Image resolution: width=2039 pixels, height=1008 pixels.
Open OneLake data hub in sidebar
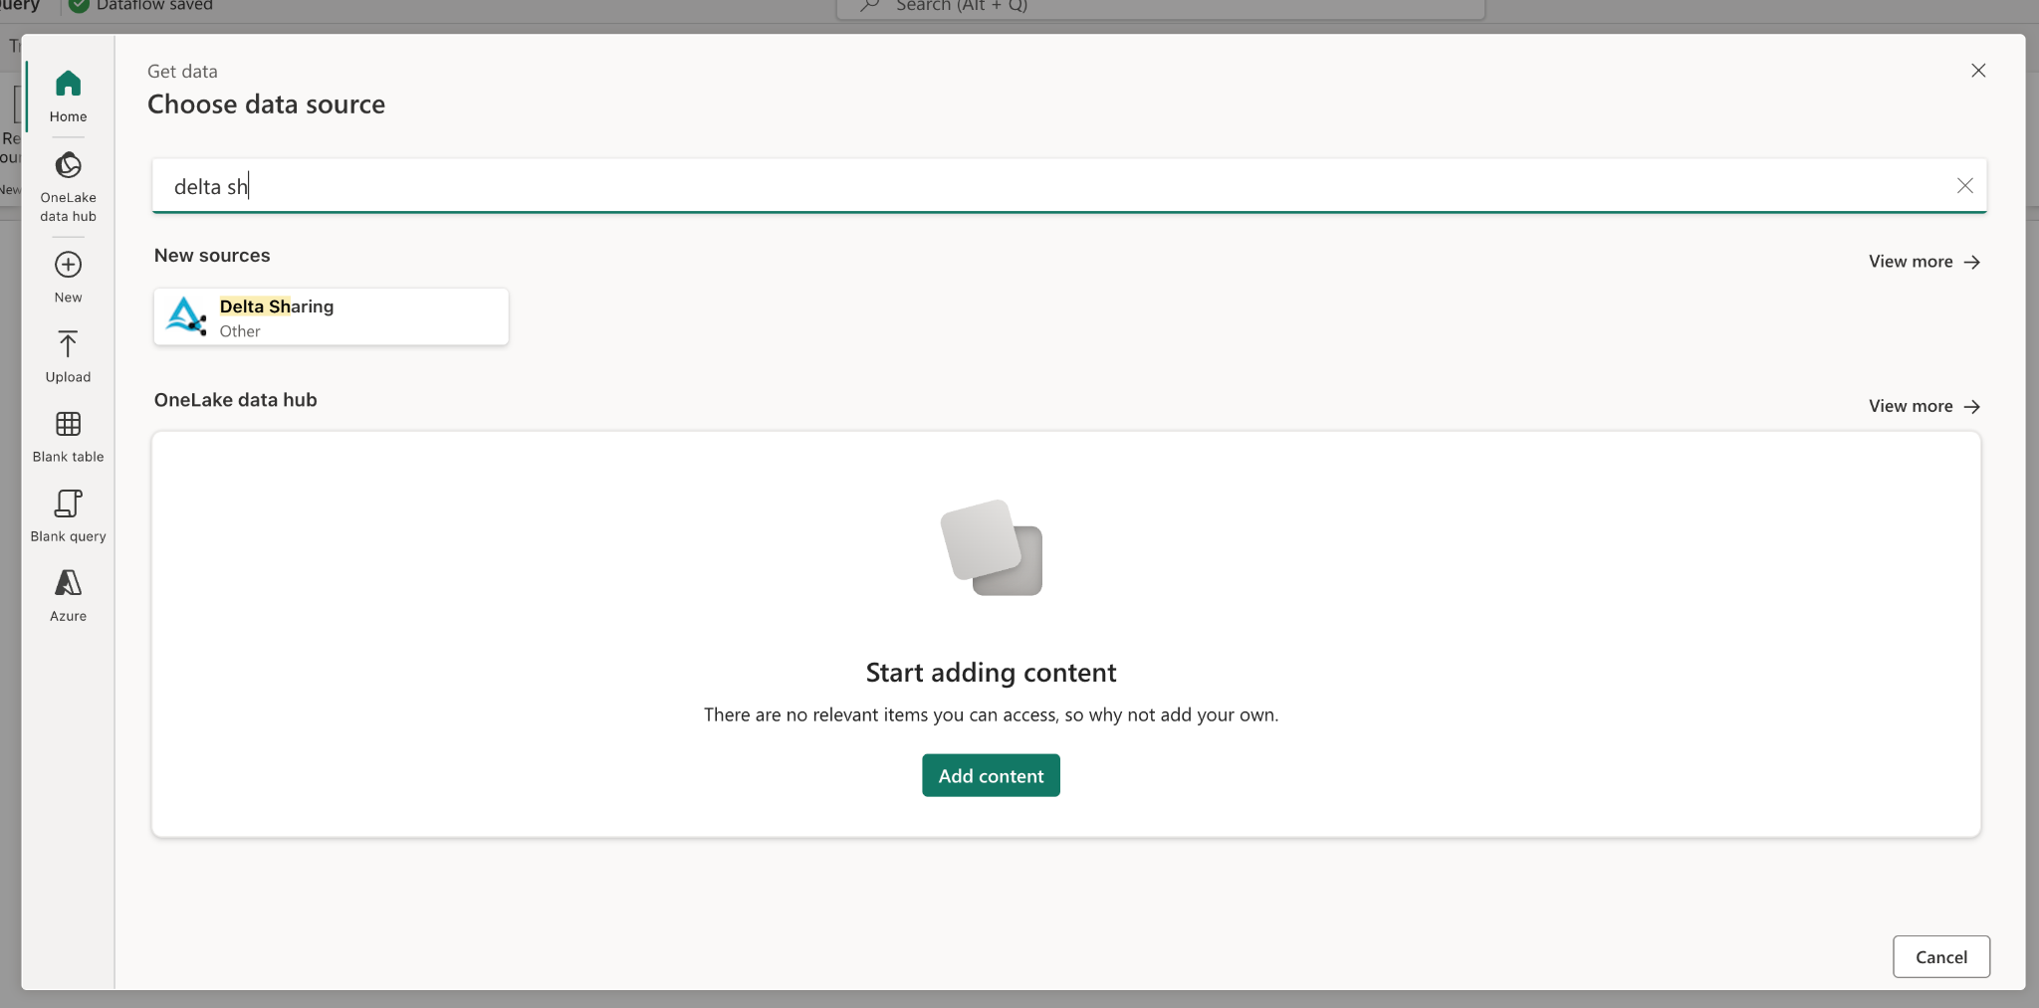[68, 187]
